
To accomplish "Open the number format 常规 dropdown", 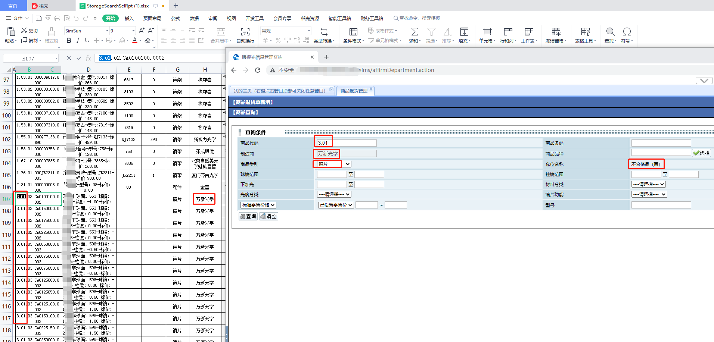I will 309,31.
